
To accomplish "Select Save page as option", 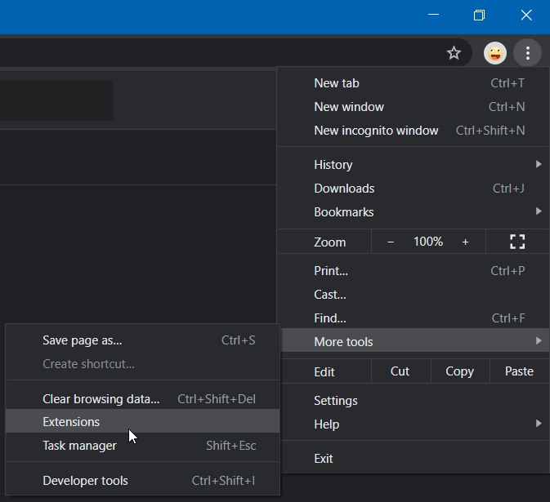I will (x=82, y=340).
